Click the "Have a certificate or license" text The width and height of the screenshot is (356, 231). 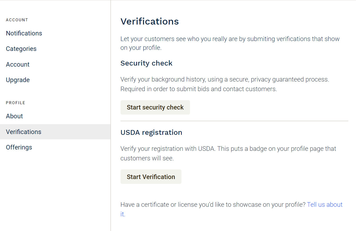point(213,205)
